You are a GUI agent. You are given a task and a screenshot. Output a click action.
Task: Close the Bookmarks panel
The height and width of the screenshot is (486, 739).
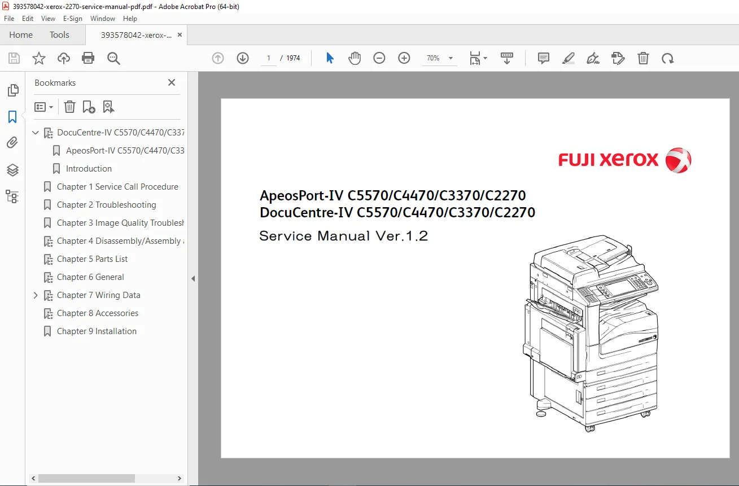(172, 82)
